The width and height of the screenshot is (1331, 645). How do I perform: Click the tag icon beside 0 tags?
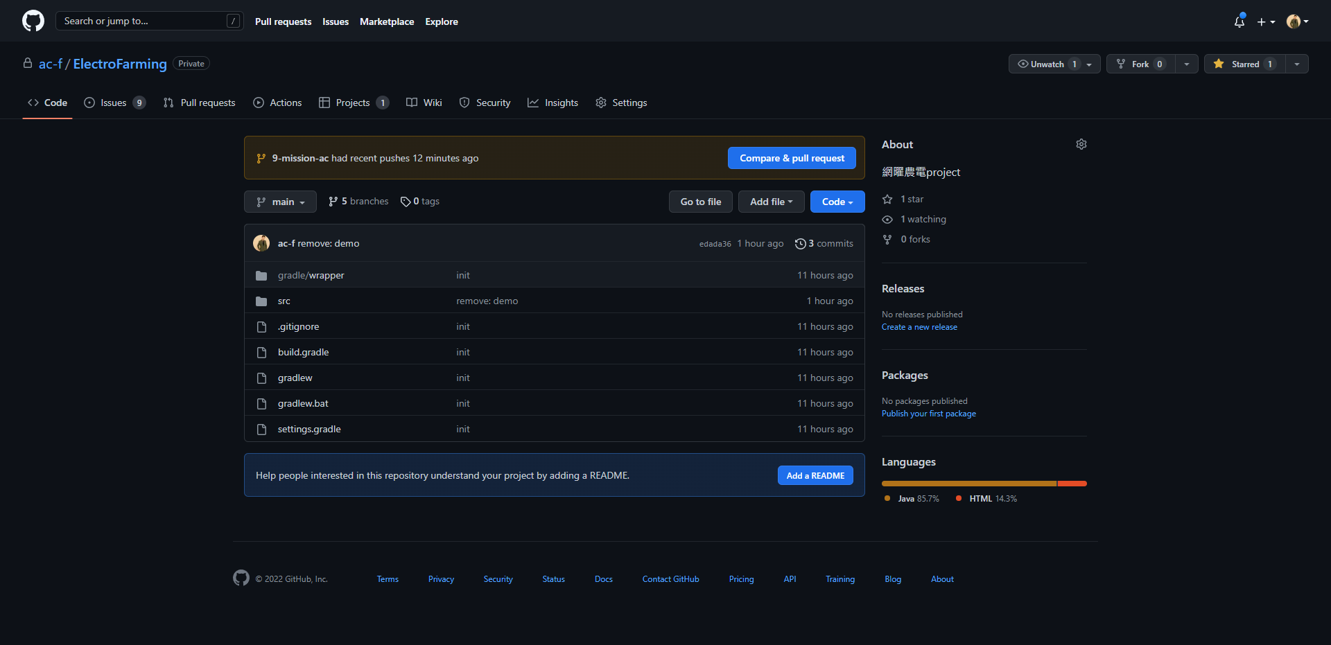click(406, 202)
